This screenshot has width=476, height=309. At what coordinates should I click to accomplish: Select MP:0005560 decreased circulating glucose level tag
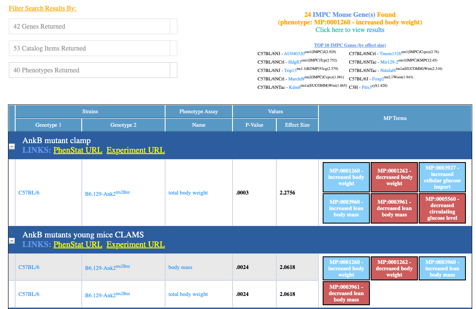(x=442, y=208)
